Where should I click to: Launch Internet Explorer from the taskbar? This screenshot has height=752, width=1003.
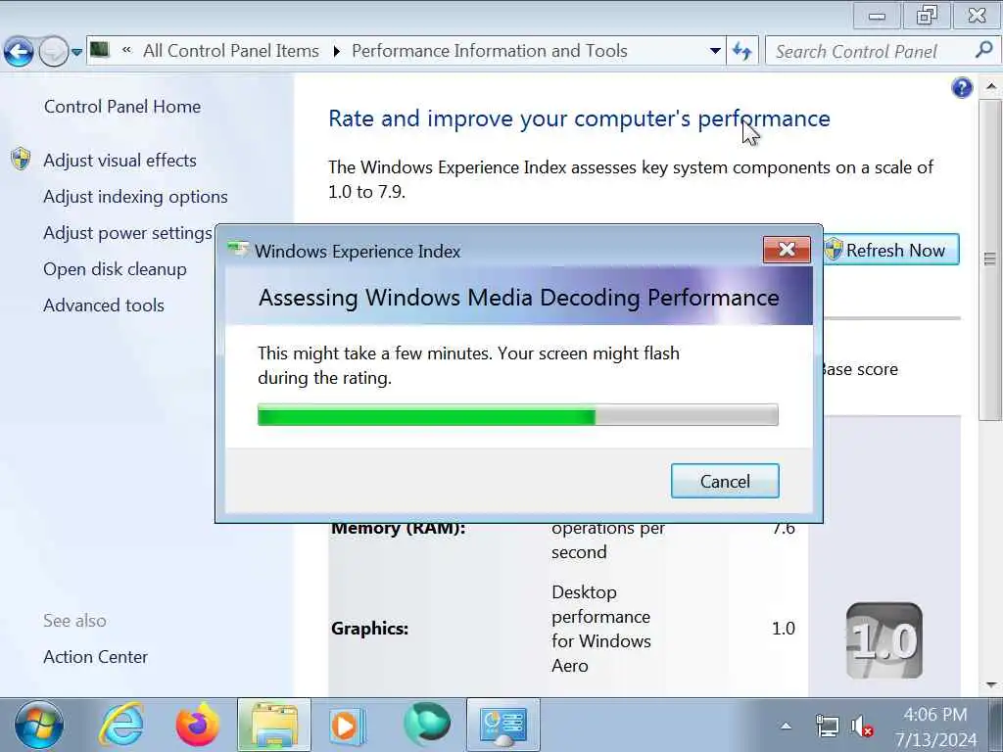[x=120, y=725]
